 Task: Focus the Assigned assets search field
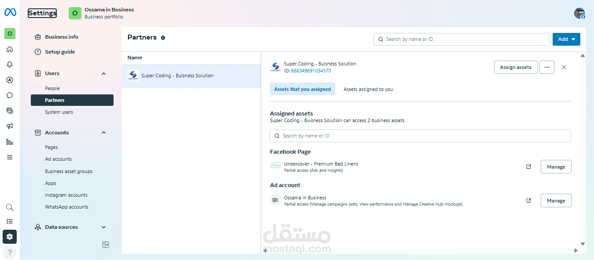[x=420, y=136]
